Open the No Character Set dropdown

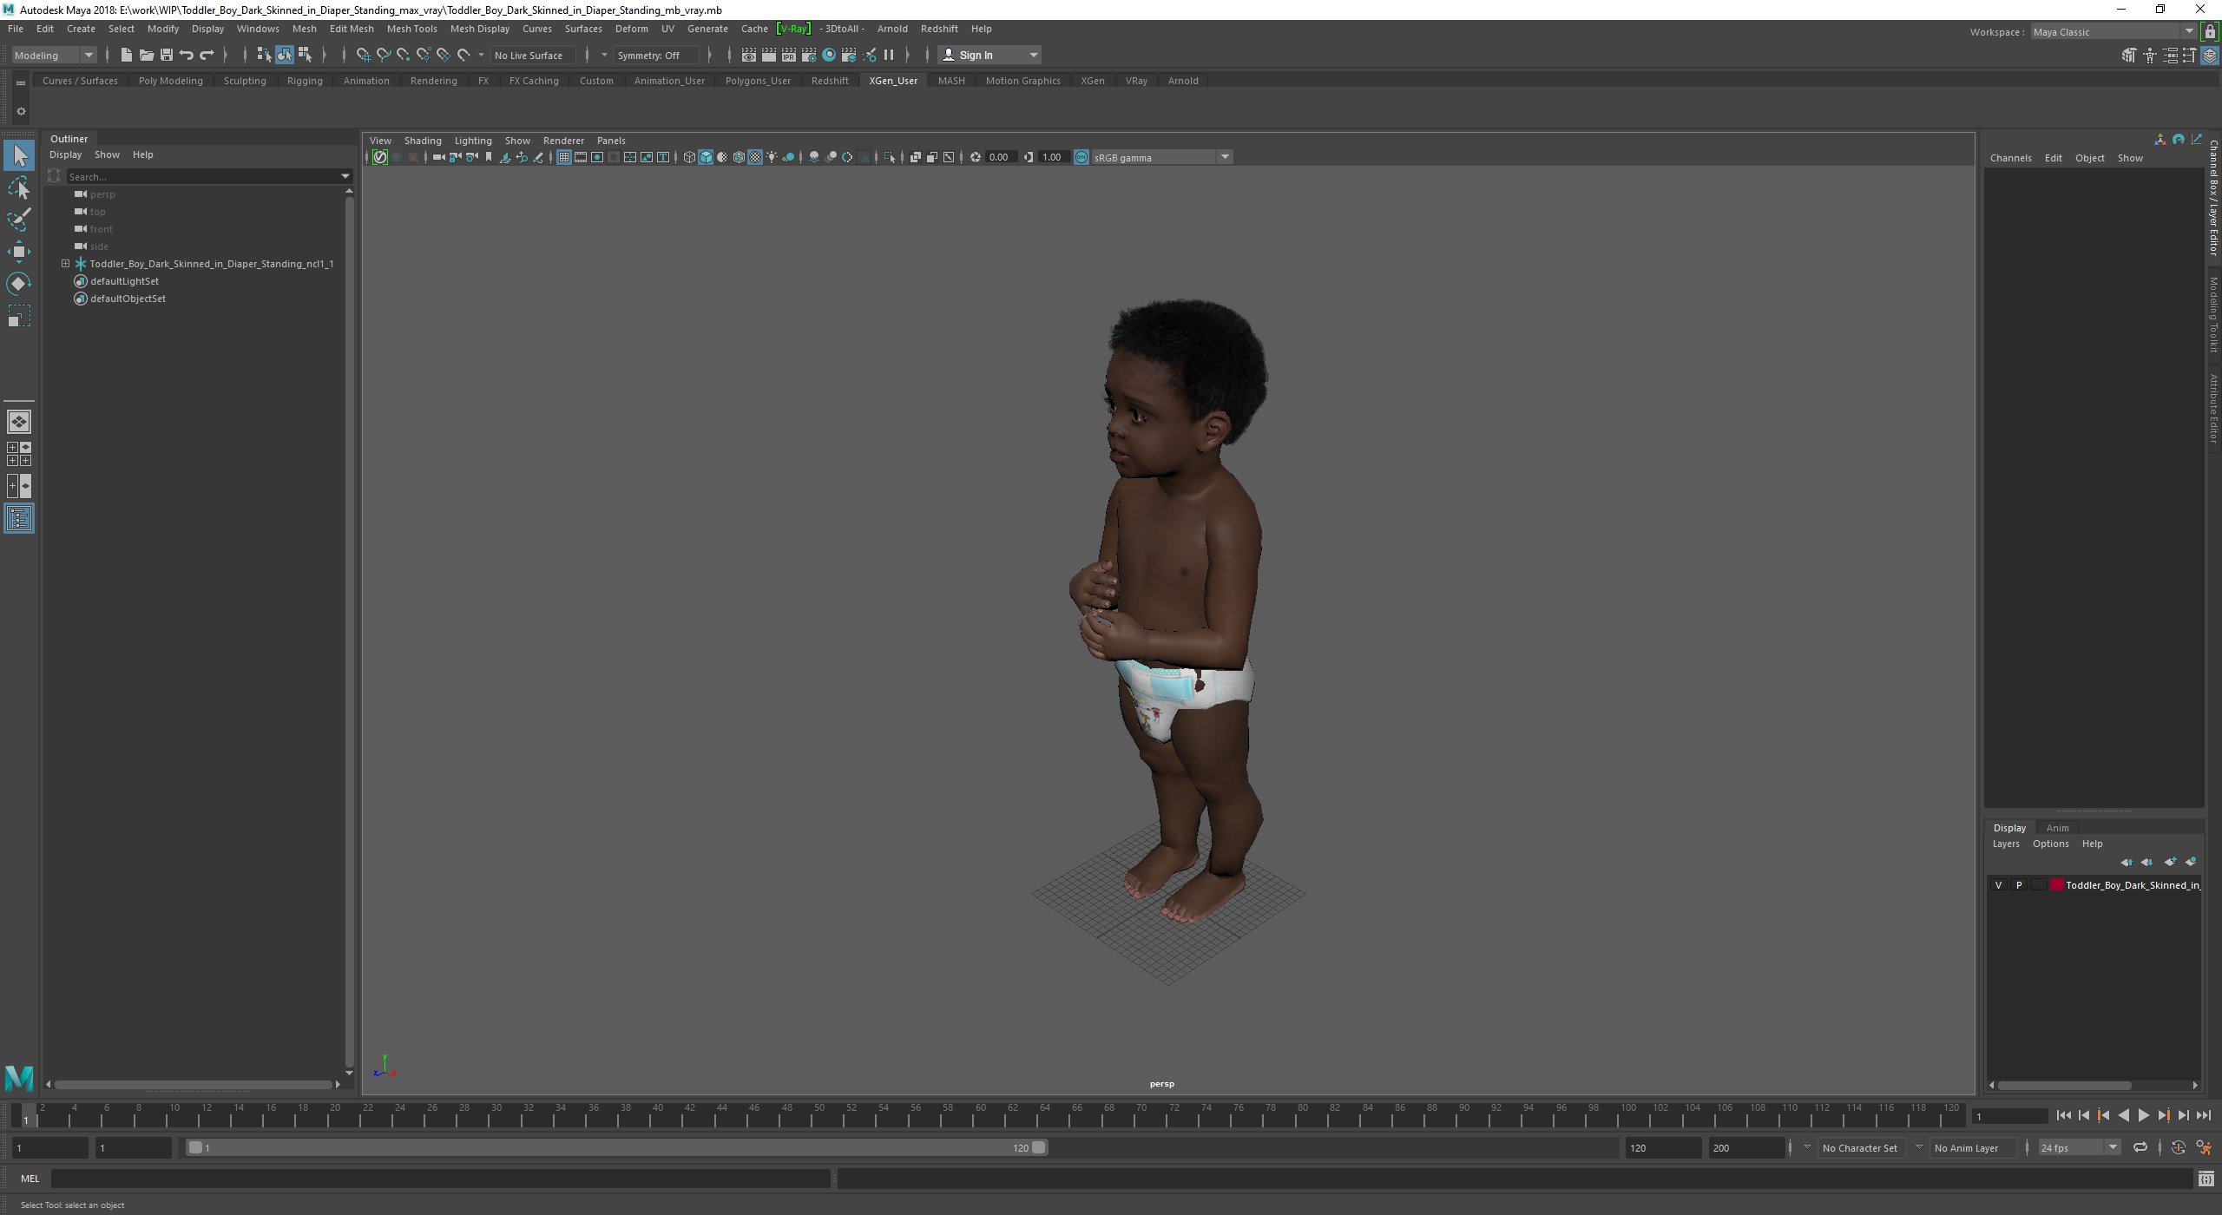click(1860, 1147)
